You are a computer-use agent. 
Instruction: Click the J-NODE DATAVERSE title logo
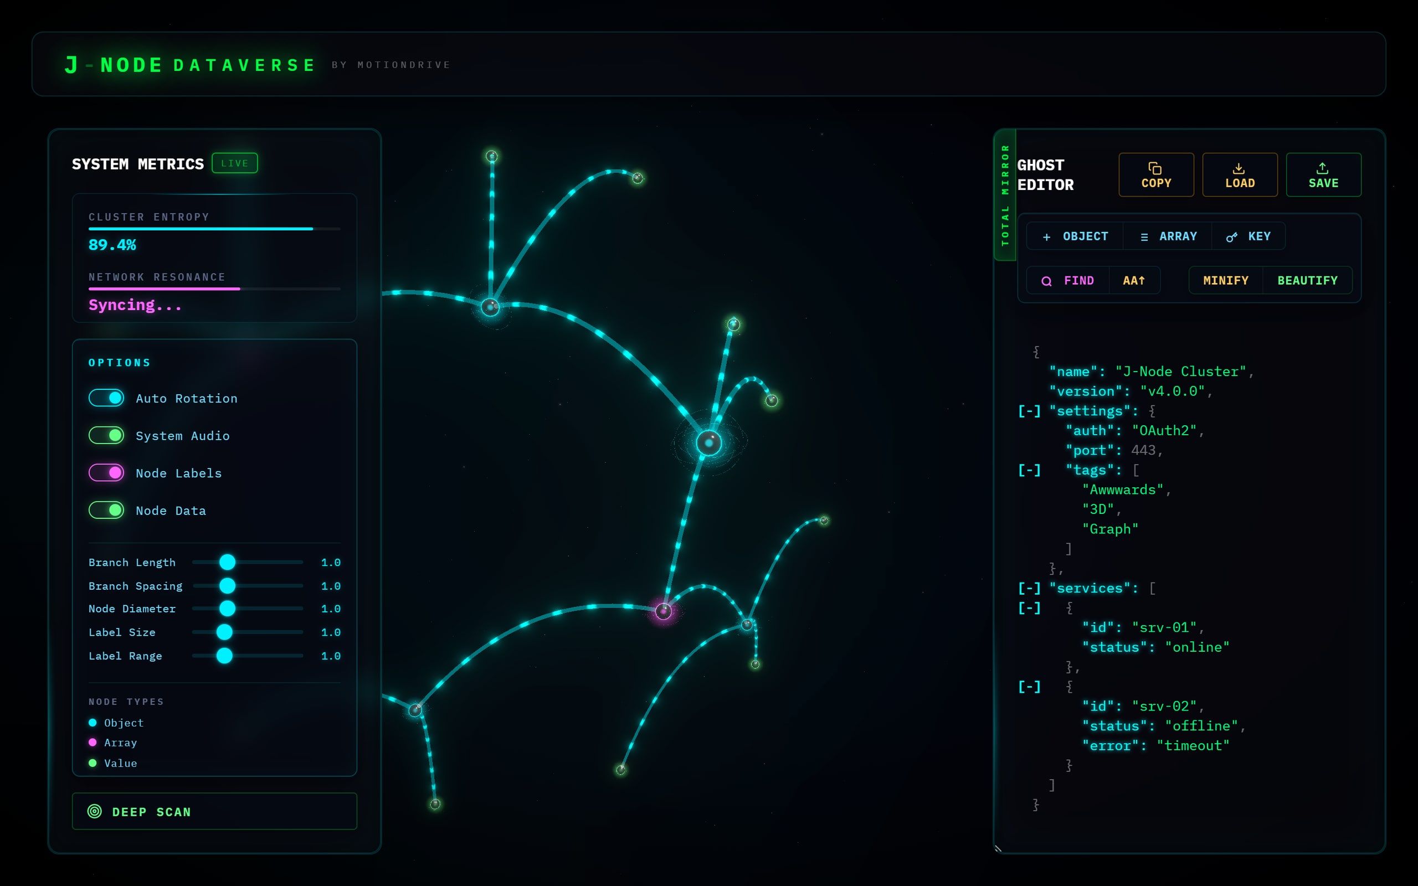click(x=191, y=64)
